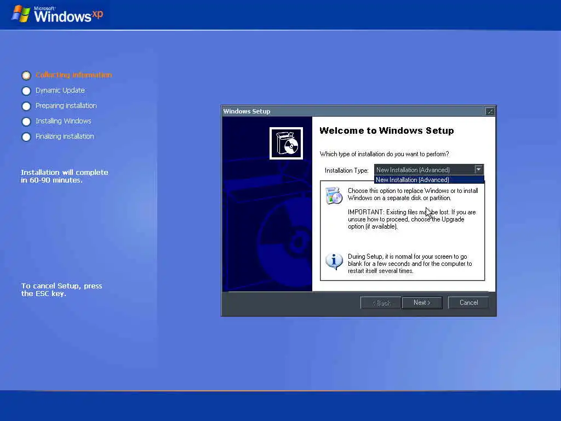This screenshot has width=561, height=421.
Task: Click the blue information bubble icon
Action: 334,261
